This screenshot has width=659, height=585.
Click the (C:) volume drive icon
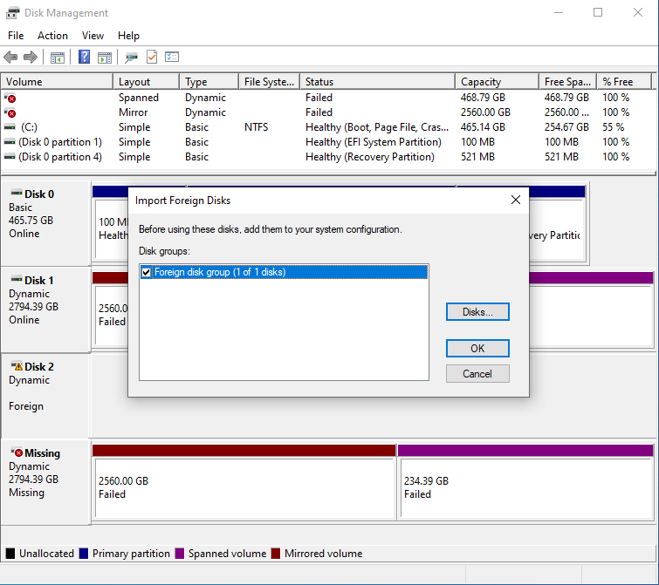(10, 127)
